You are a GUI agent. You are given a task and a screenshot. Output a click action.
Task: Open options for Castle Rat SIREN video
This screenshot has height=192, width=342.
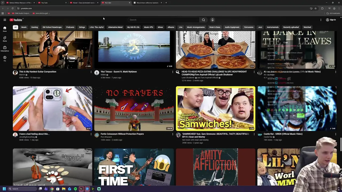click(x=336, y=134)
